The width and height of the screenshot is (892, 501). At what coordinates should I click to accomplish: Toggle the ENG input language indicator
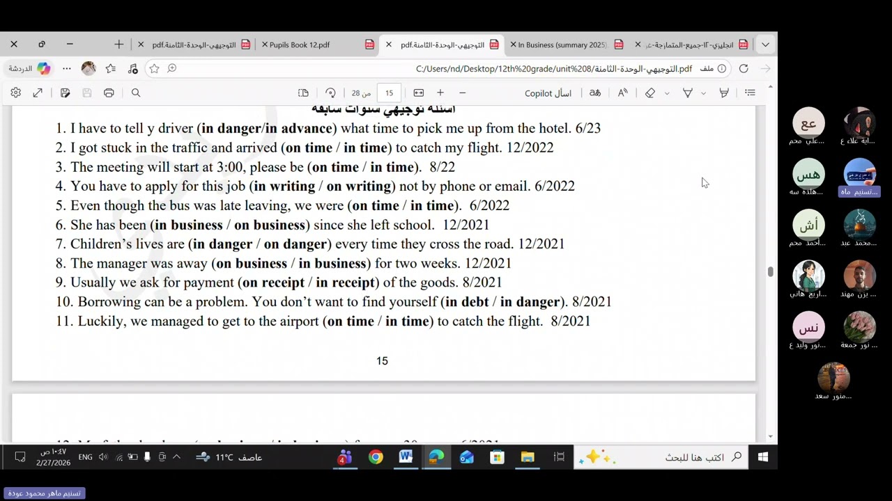click(x=85, y=457)
